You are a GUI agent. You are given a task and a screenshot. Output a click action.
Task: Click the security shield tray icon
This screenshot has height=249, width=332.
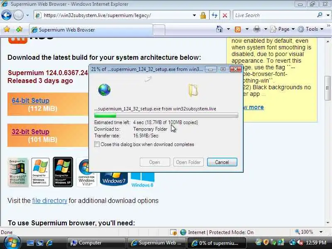point(266,242)
